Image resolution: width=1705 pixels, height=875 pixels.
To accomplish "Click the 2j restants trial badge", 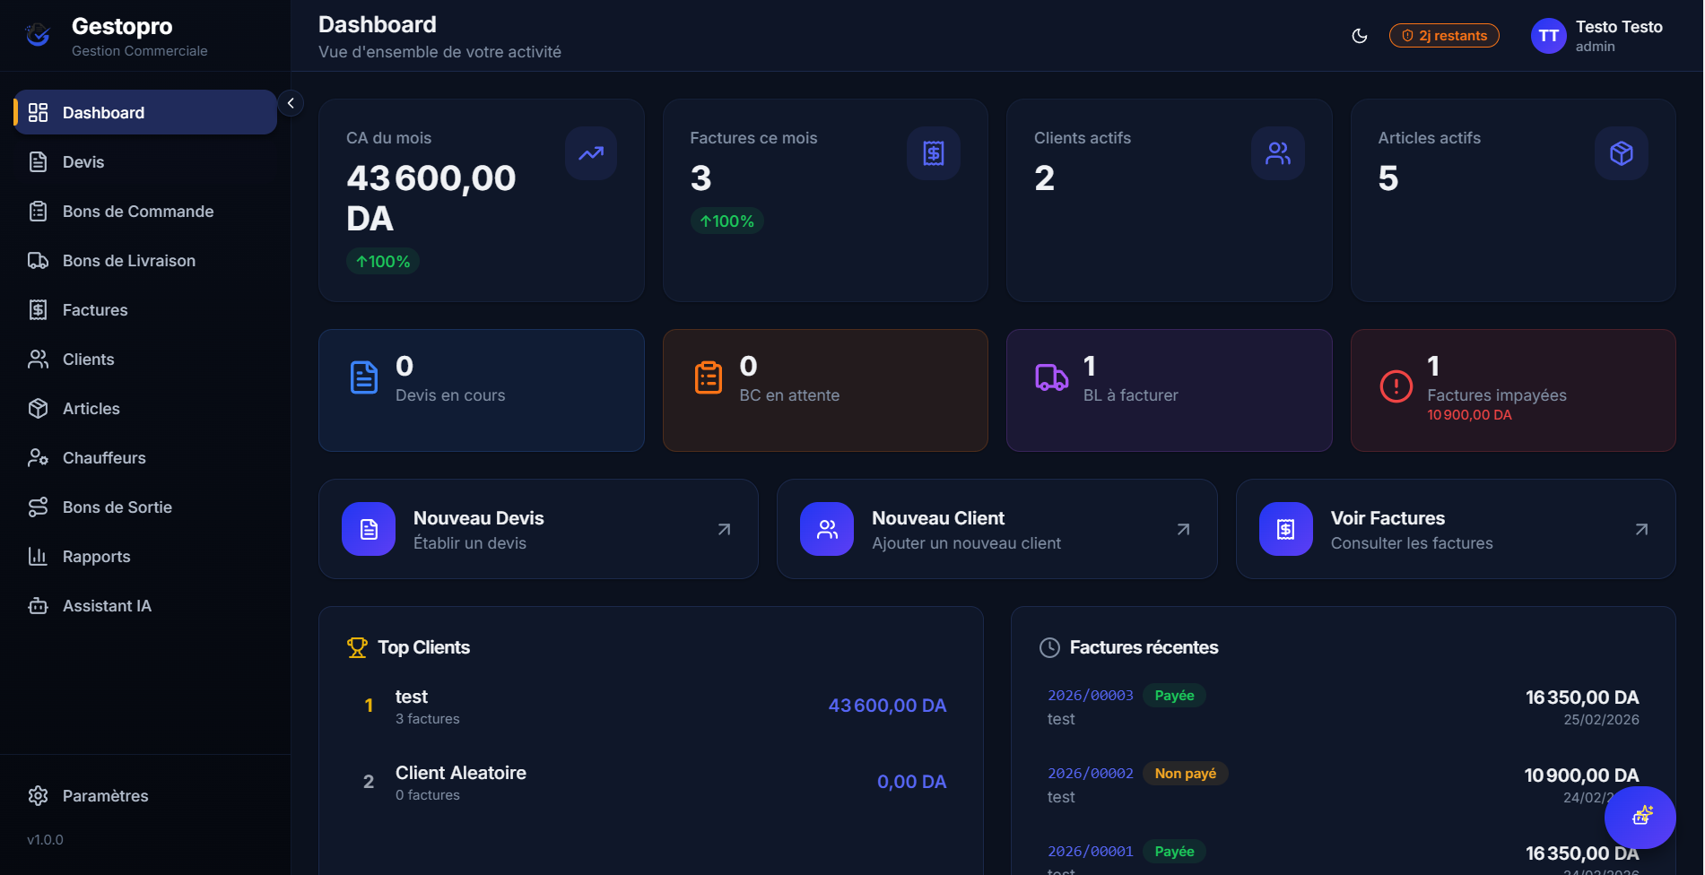I will click(x=1444, y=36).
